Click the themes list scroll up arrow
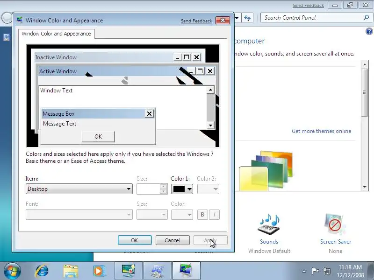This screenshot has width=374, height=280. tap(365, 64)
